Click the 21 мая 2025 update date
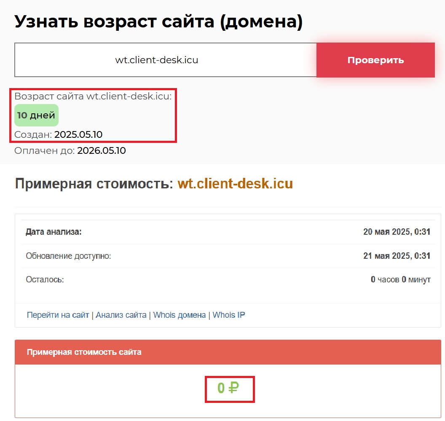This screenshot has width=445, height=421. pos(396,256)
